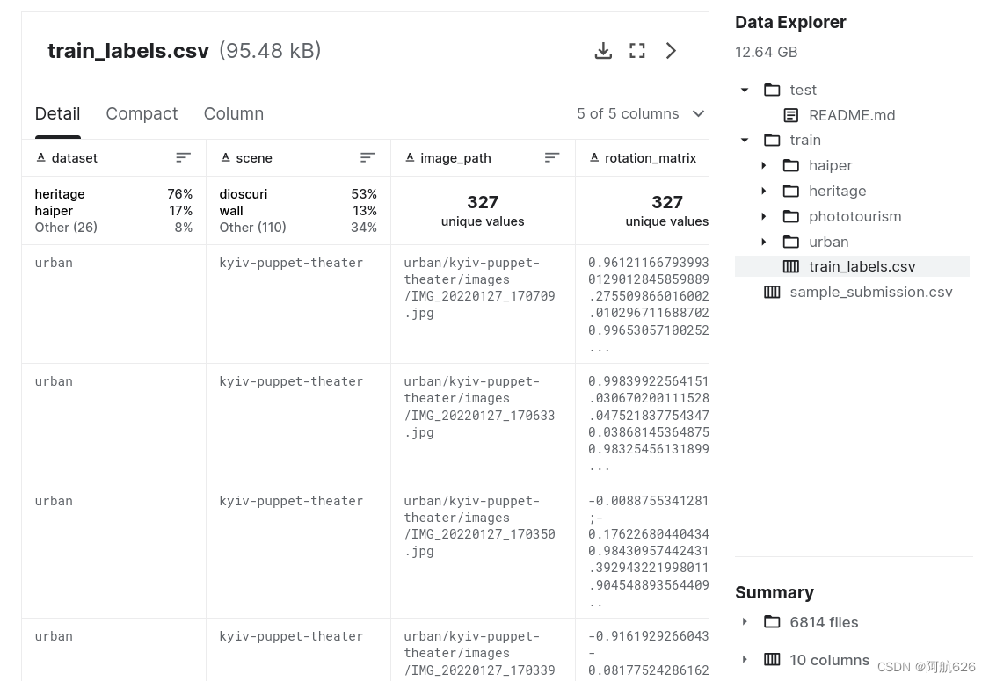Screen dimensions: 989x681
Task: Open the heritage folder entry
Action: click(x=837, y=191)
